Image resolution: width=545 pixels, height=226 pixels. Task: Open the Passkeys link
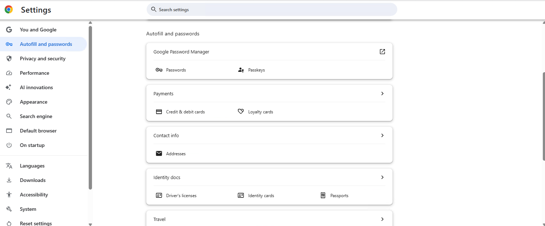coord(256,70)
